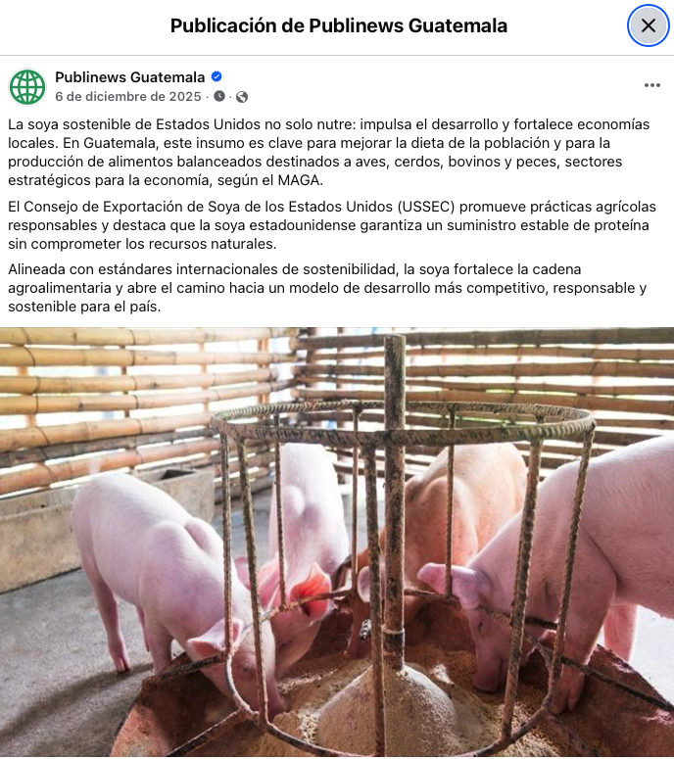The width and height of the screenshot is (674, 759).
Task: Click the word MAGA in the post
Action: (x=298, y=180)
